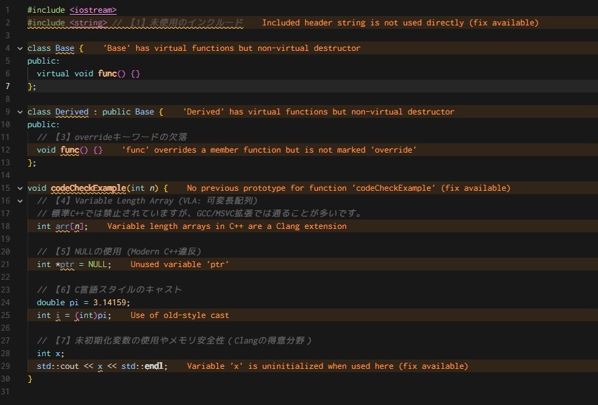Collapse the codeCheckExample function fold chevron
The height and width of the screenshot is (405, 598).
20,188
